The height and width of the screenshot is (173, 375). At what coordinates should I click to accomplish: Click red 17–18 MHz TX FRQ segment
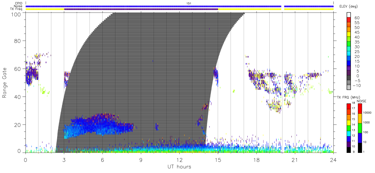tap(349, 106)
